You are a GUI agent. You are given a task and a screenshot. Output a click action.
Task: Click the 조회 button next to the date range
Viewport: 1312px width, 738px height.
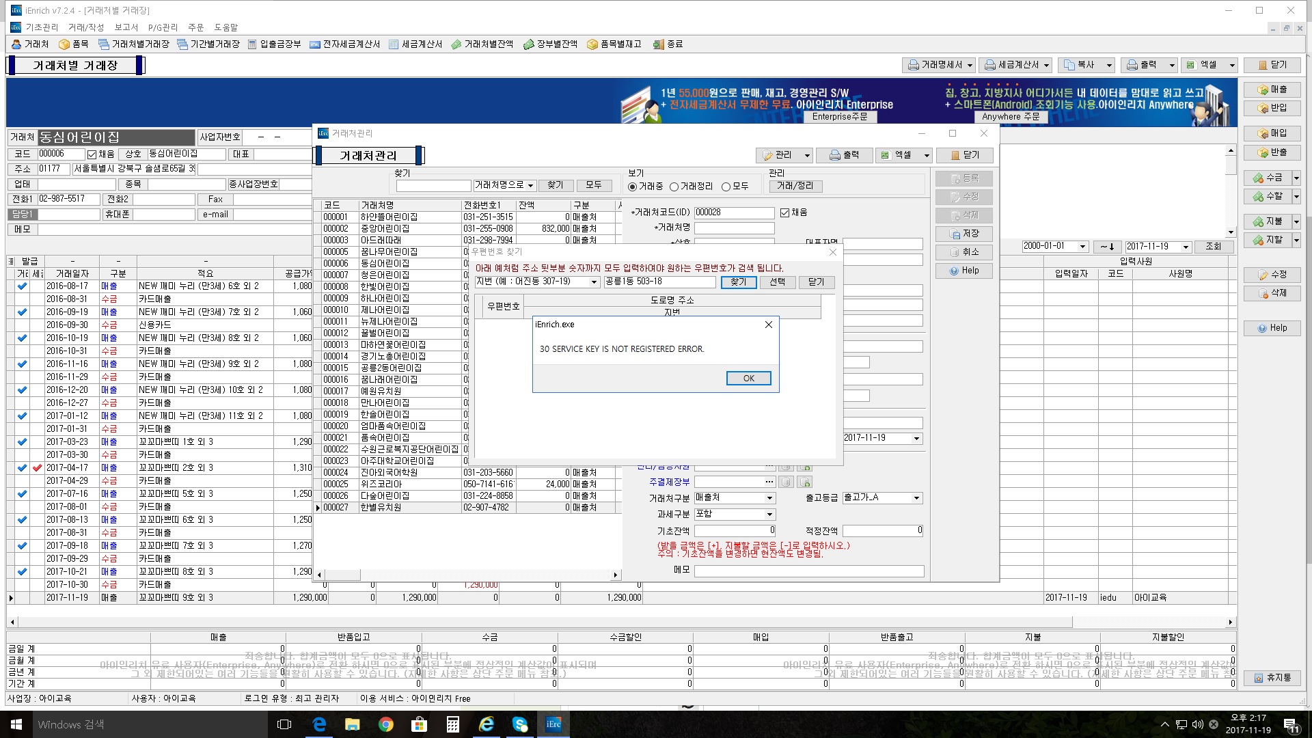click(x=1213, y=247)
